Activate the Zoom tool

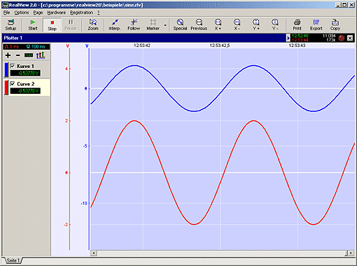(93, 24)
